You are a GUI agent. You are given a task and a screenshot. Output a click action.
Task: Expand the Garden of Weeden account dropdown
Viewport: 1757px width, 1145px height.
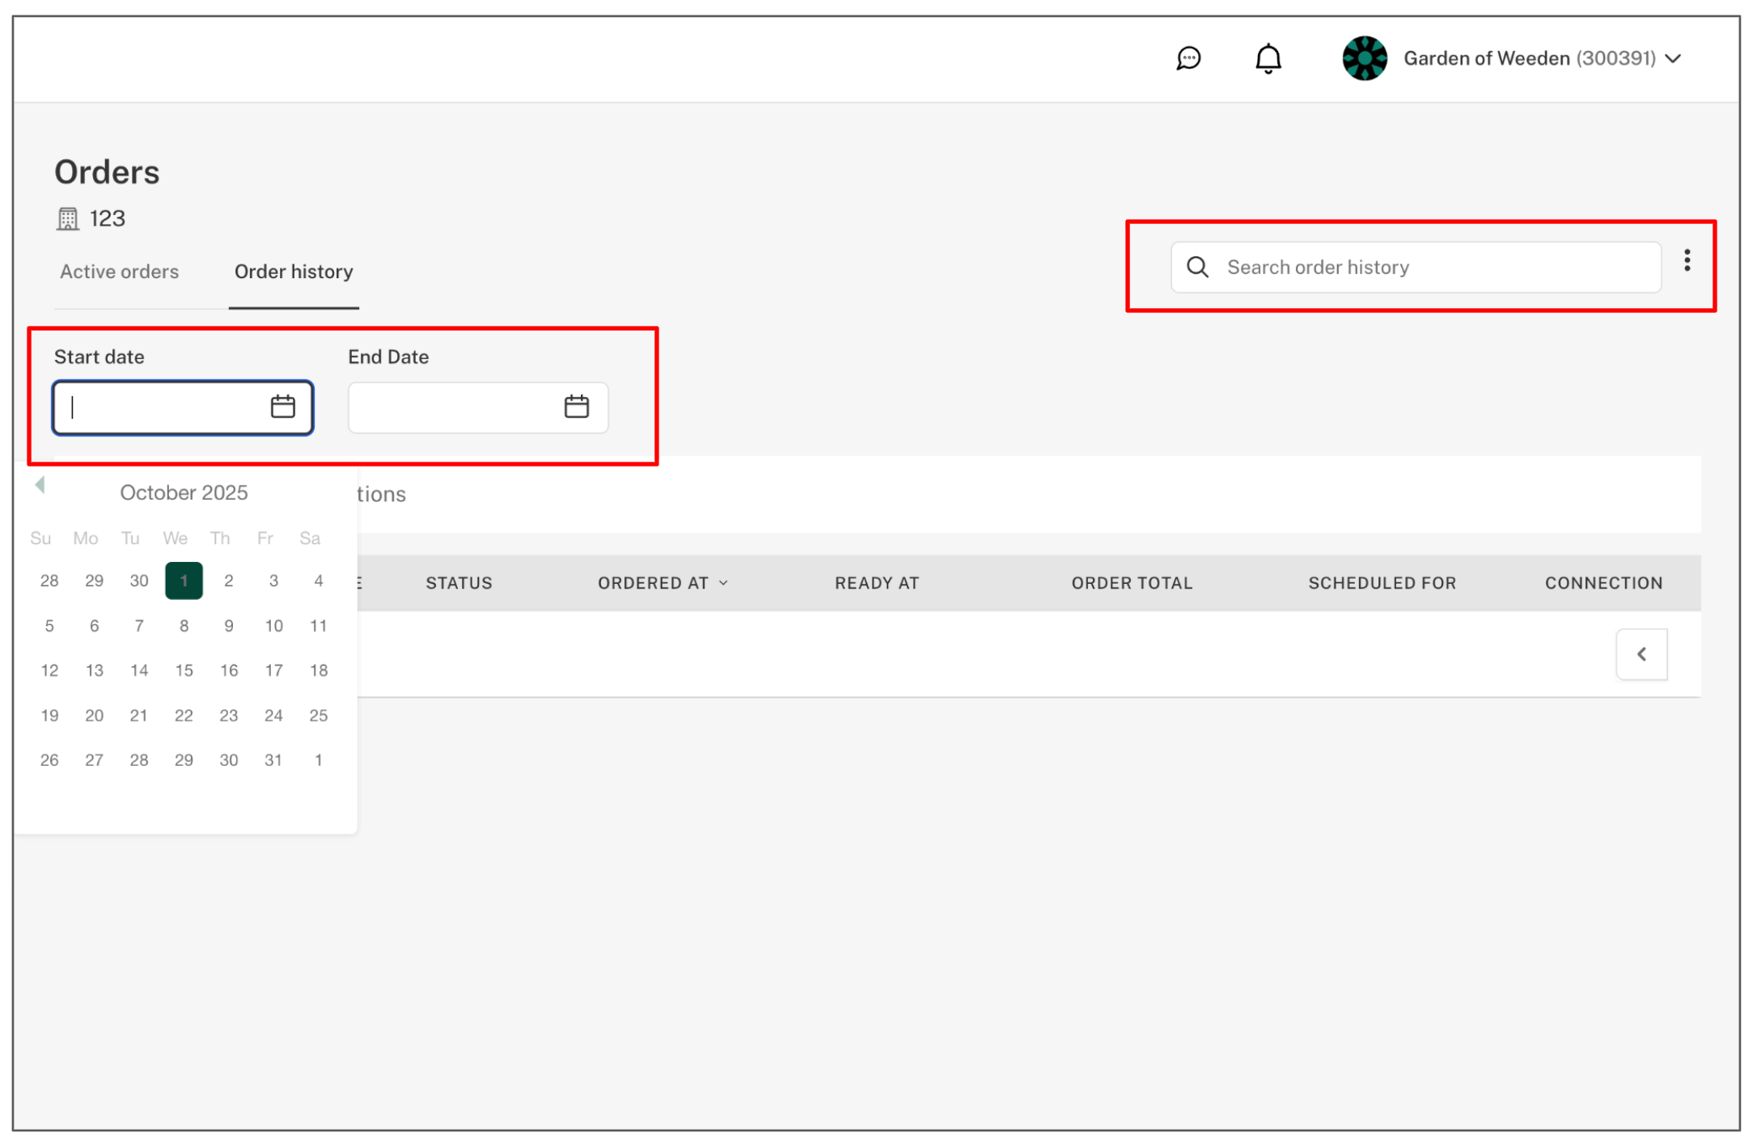pyautogui.click(x=1674, y=58)
